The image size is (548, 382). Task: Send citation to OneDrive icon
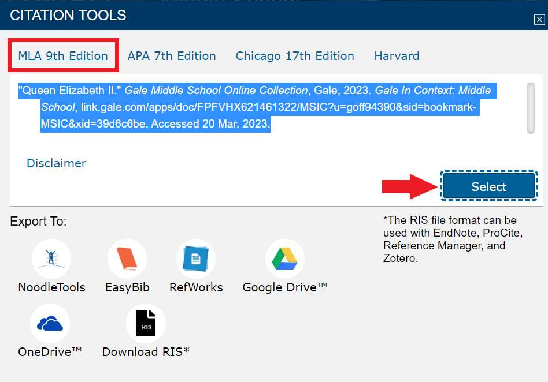(x=50, y=323)
